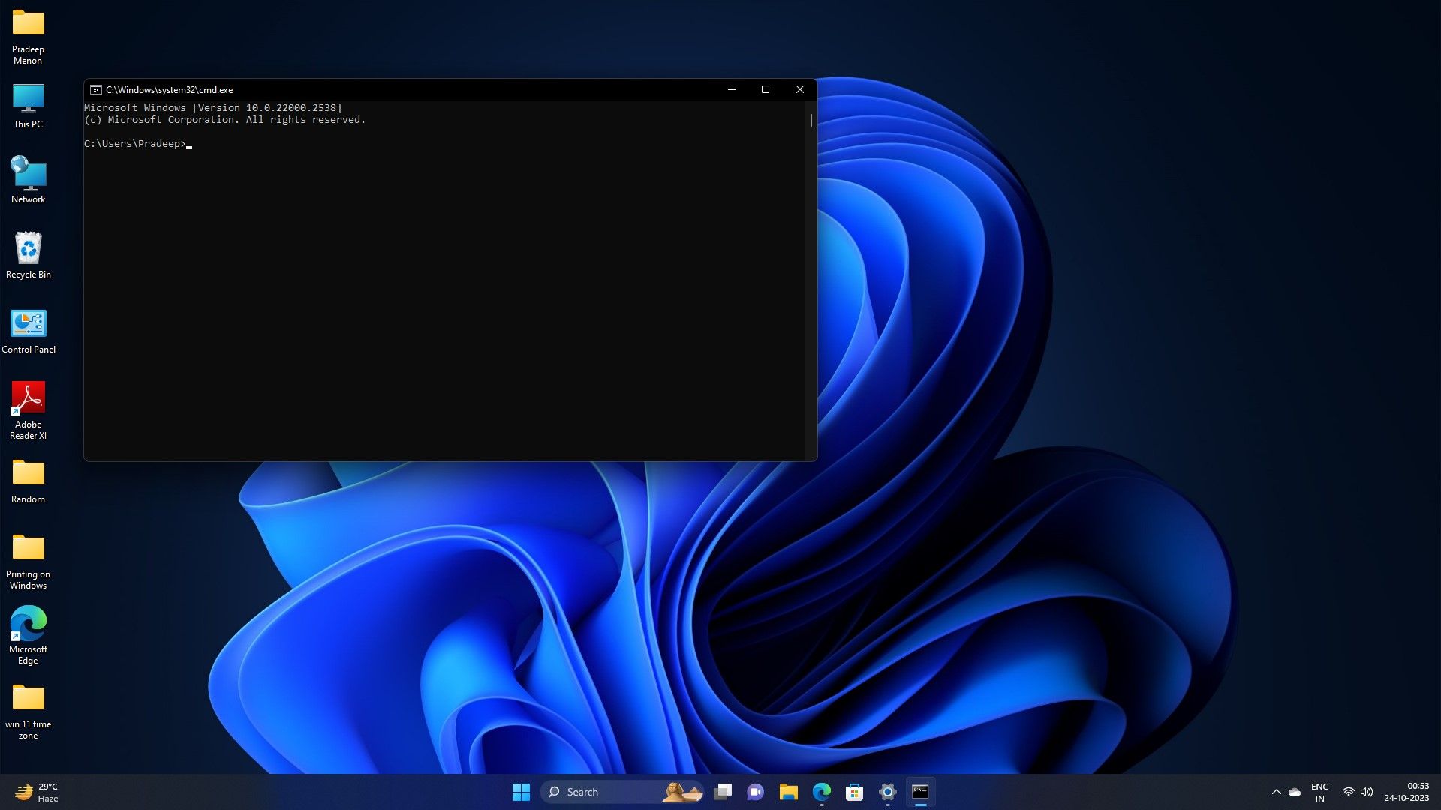Open the Command Prompt title bar system menu
Image resolution: width=1441 pixels, height=810 pixels.
pyautogui.click(x=95, y=89)
